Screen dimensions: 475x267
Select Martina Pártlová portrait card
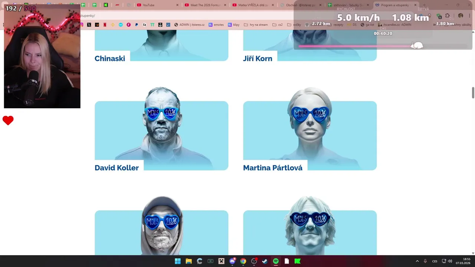pos(310,129)
